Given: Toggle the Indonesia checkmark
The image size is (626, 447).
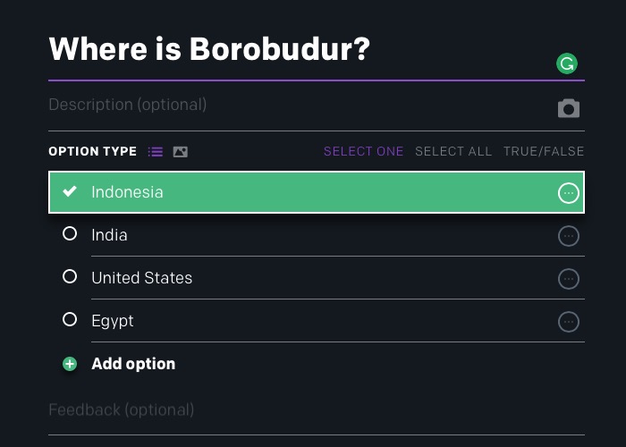Looking at the screenshot, I should click(x=70, y=191).
